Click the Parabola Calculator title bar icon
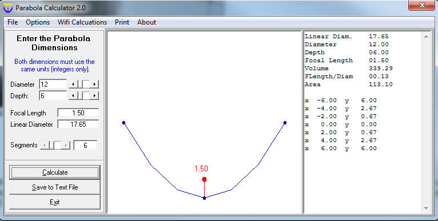 [x=8, y=7]
